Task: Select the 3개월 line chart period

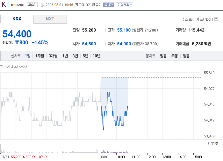Action: click(53, 56)
